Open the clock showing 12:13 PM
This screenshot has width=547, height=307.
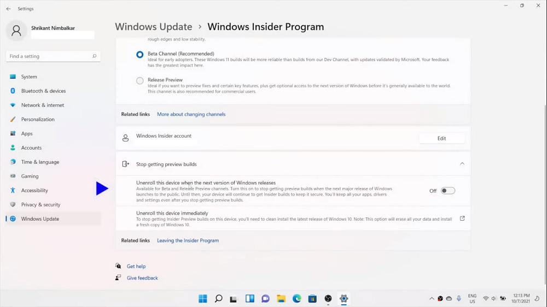tap(521, 299)
